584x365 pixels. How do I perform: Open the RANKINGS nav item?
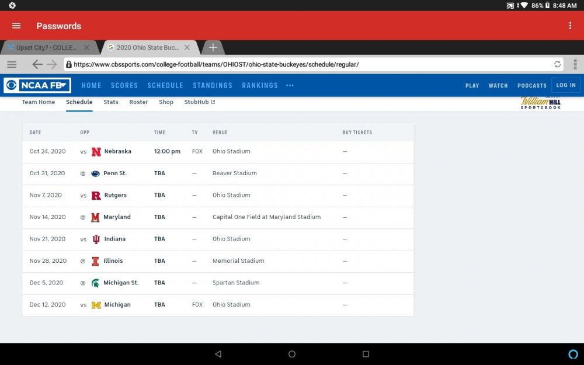tap(260, 86)
